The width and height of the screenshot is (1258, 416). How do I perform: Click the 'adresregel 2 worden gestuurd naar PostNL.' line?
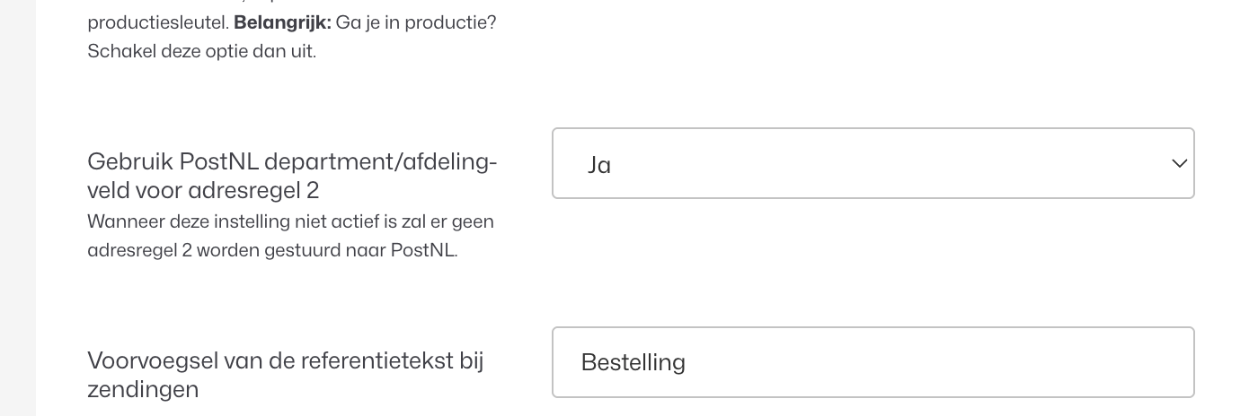click(272, 250)
